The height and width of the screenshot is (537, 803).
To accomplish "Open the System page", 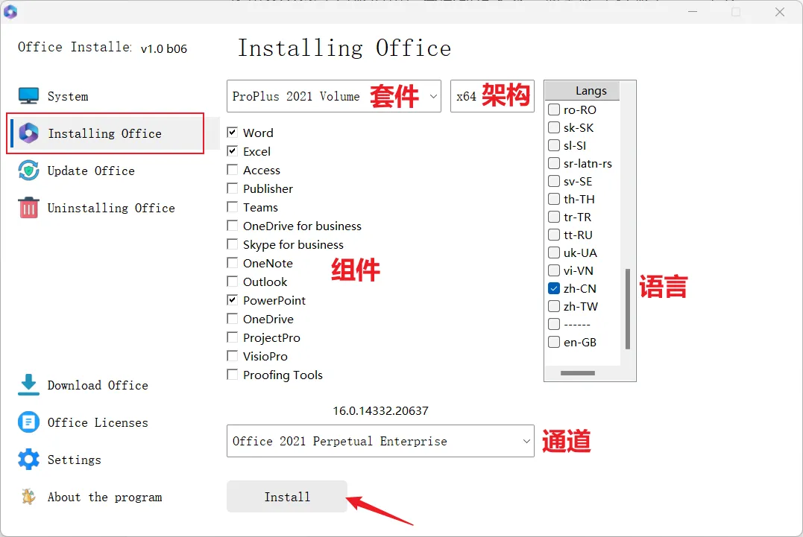I will tap(68, 96).
